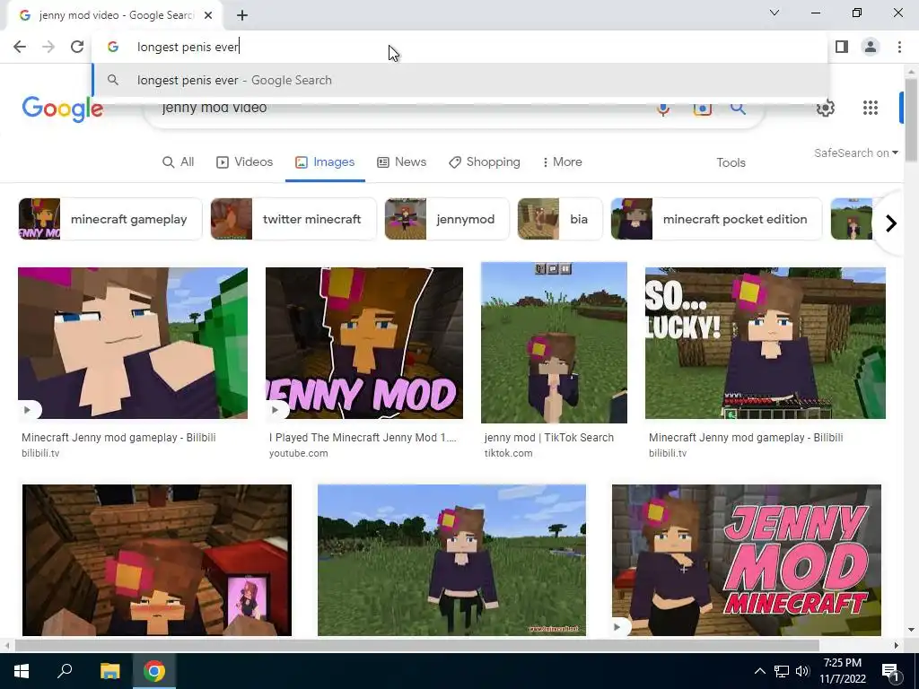
Task: Show hidden system tray icons
Action: pyautogui.click(x=759, y=671)
